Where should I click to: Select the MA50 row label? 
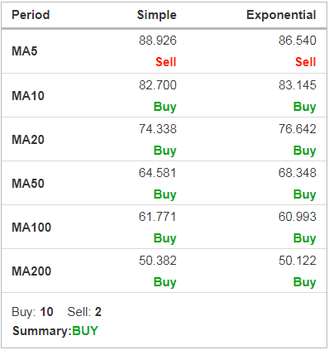coord(28,184)
